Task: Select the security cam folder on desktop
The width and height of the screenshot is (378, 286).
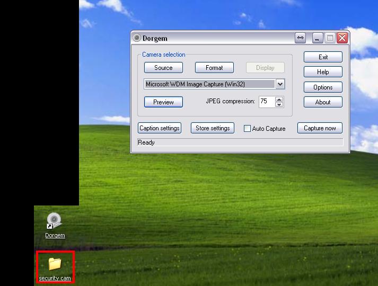Action: [x=55, y=269]
